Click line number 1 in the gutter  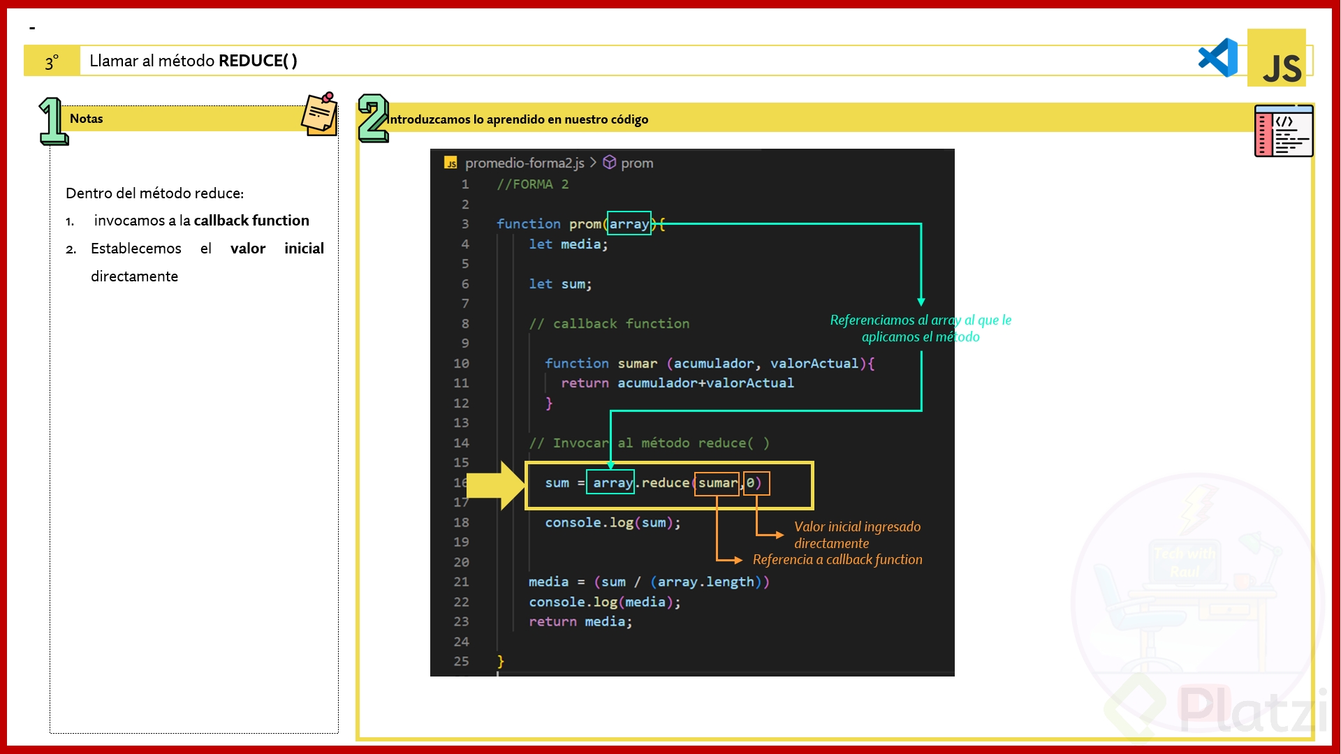pyautogui.click(x=465, y=184)
